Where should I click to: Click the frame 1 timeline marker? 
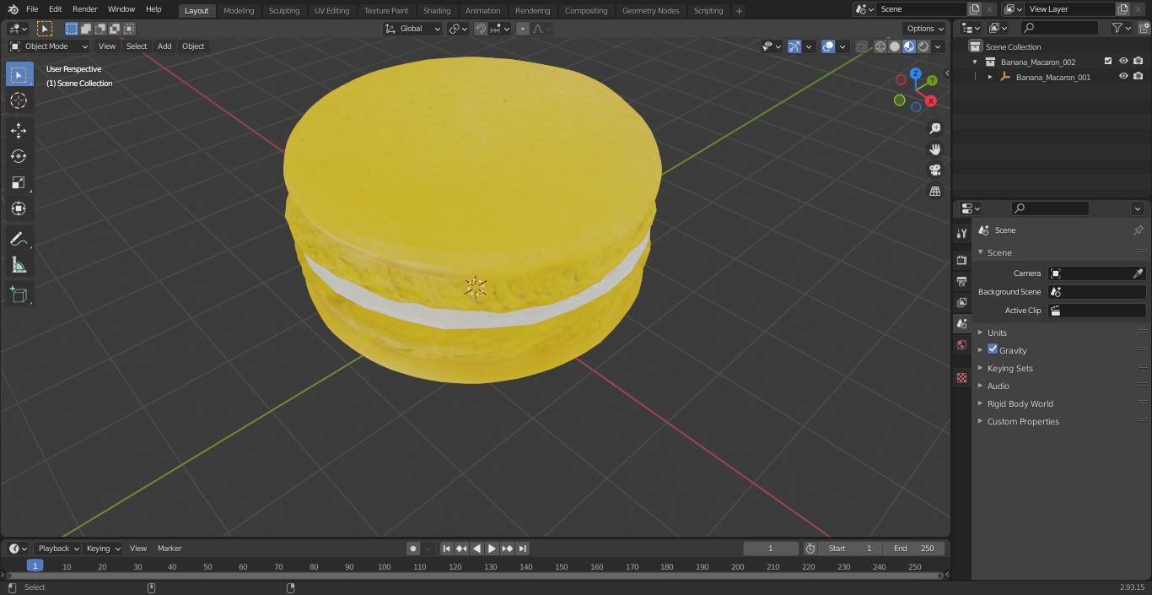tap(35, 566)
